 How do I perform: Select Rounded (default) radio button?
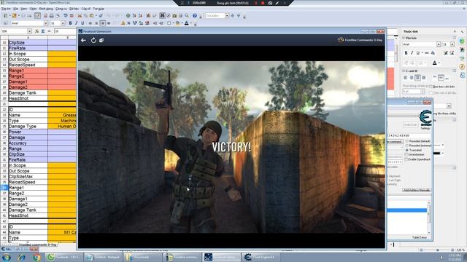(407, 141)
